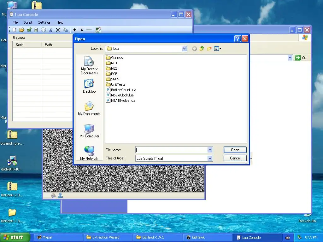Click the Recycle Bin desktop icon
323x242 pixels.
tap(307, 218)
